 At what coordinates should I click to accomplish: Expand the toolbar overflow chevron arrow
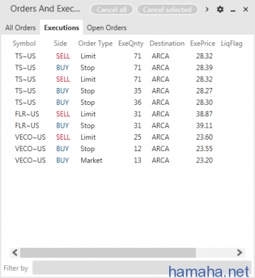207,9
